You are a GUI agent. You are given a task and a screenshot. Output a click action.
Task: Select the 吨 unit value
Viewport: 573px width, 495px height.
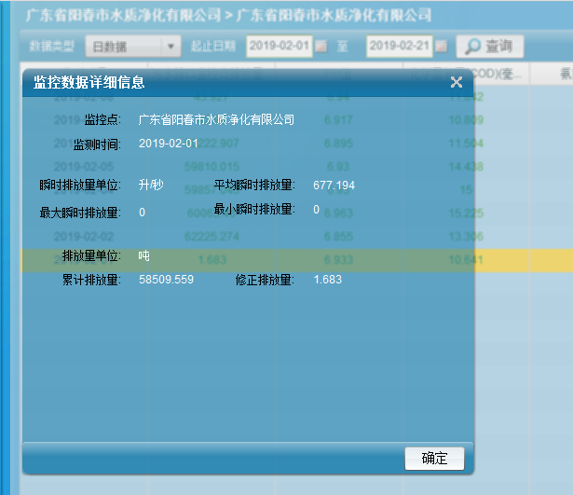point(144,255)
